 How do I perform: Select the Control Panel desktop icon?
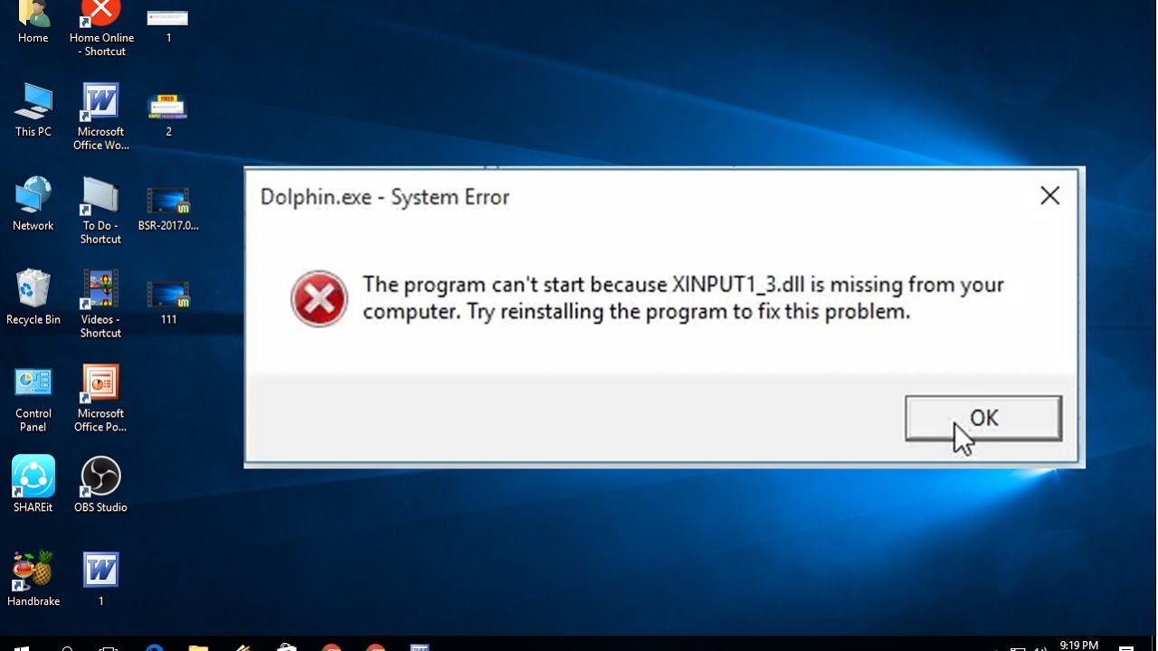(x=33, y=399)
